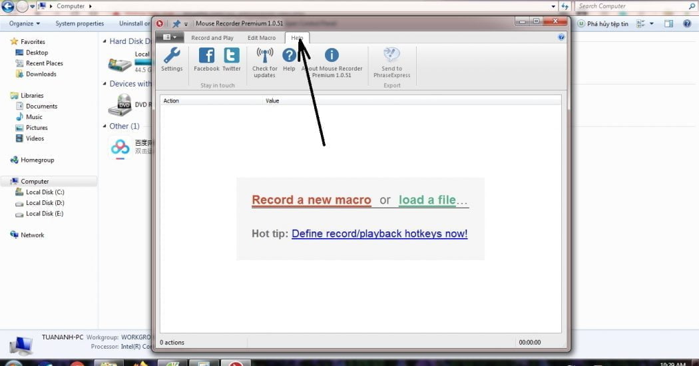The image size is (699, 366).
Task: Select the Local Disk drive icon in Explorer
Action: [119, 63]
